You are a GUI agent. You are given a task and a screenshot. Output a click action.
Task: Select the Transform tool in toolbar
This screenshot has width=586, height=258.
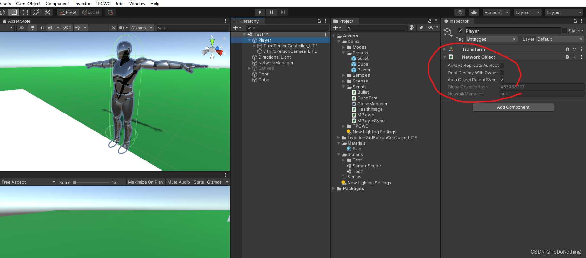click(36, 12)
